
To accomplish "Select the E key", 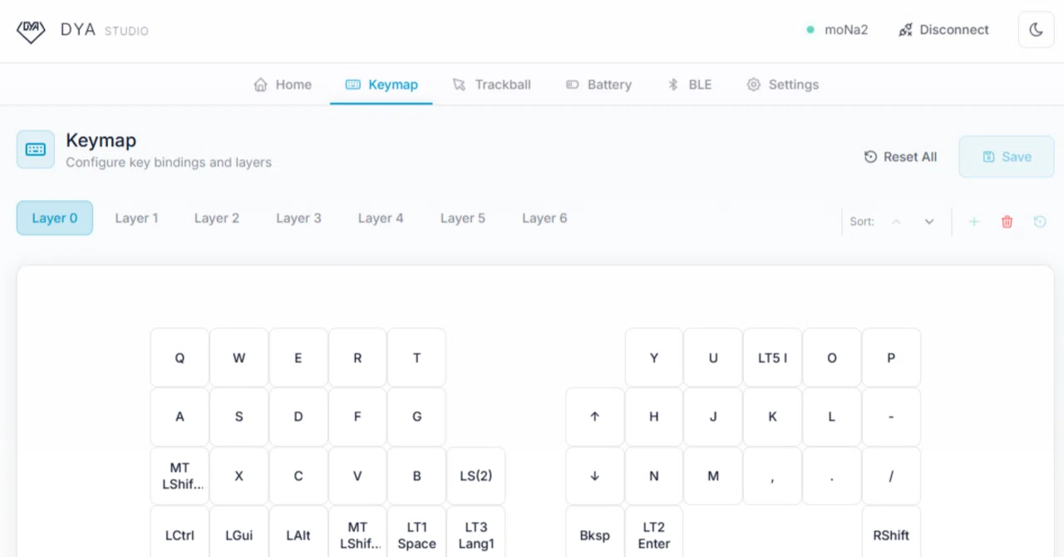I will coord(298,357).
